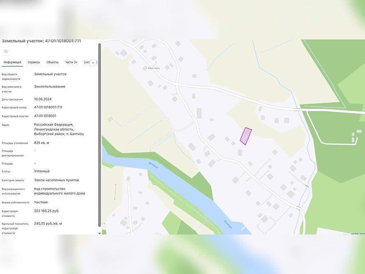Select the highlighted pink parcel on the map

(246, 136)
